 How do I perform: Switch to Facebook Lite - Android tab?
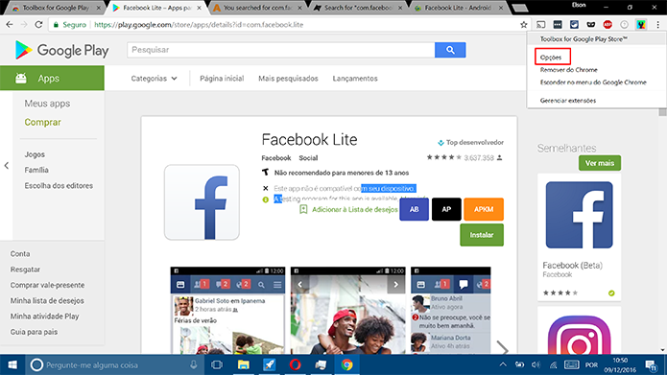pyautogui.click(x=458, y=8)
